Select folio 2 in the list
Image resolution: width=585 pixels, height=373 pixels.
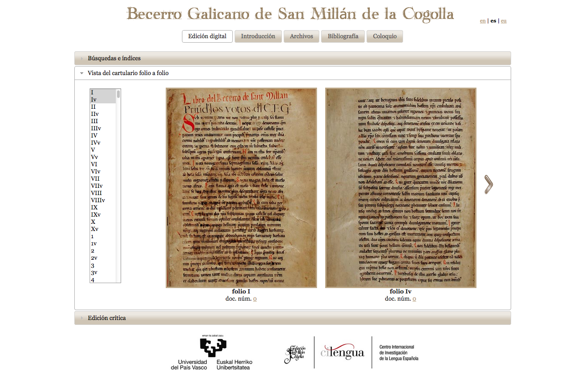(x=103, y=251)
